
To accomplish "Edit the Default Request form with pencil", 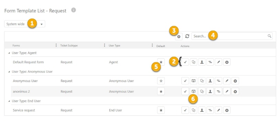I will (219, 62).
